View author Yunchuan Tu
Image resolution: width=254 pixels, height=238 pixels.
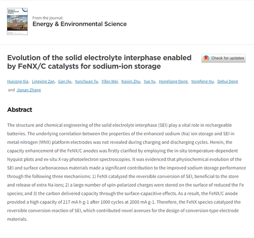tap(86, 81)
